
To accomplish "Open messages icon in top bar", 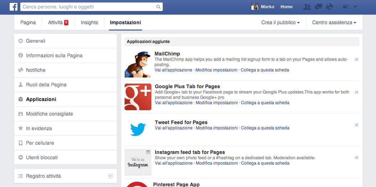I will [x=318, y=7].
